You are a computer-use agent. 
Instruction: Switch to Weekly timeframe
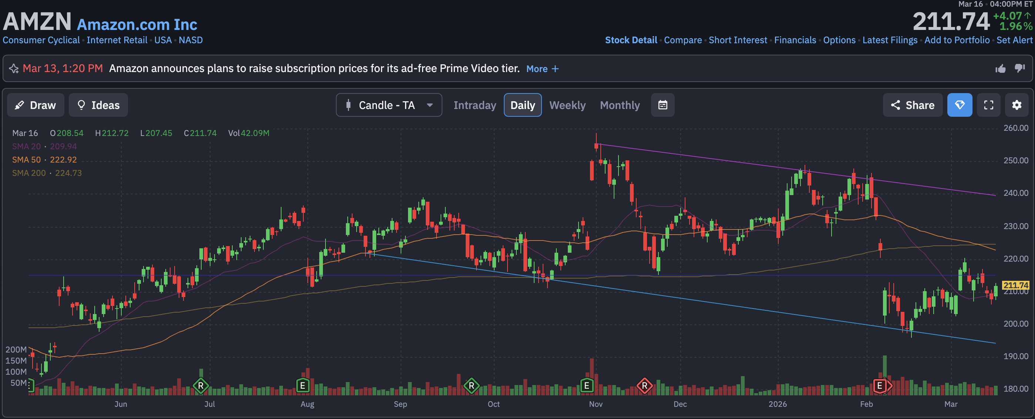click(x=567, y=105)
